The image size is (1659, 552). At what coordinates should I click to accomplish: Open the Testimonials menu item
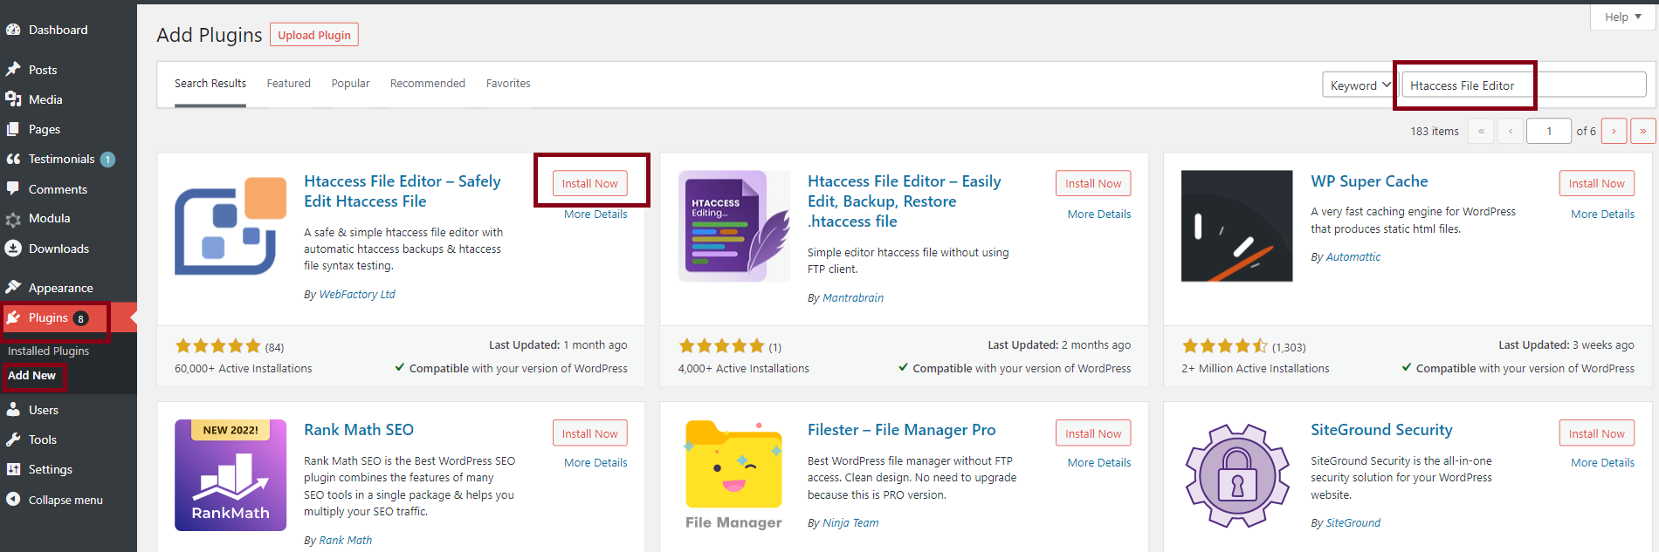click(68, 159)
